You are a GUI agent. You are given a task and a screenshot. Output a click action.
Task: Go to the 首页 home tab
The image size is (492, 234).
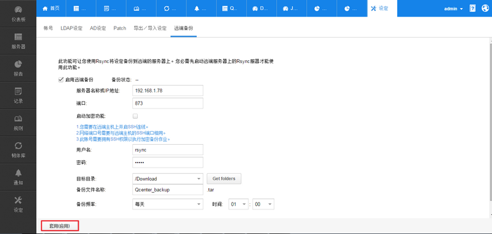(51, 9)
